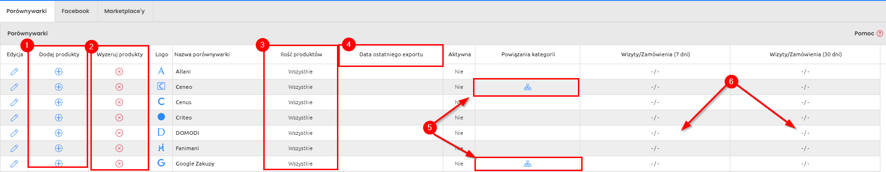Open category links icon for Ceneo
Image resolution: width=886 pixels, height=172 pixels.
click(527, 87)
